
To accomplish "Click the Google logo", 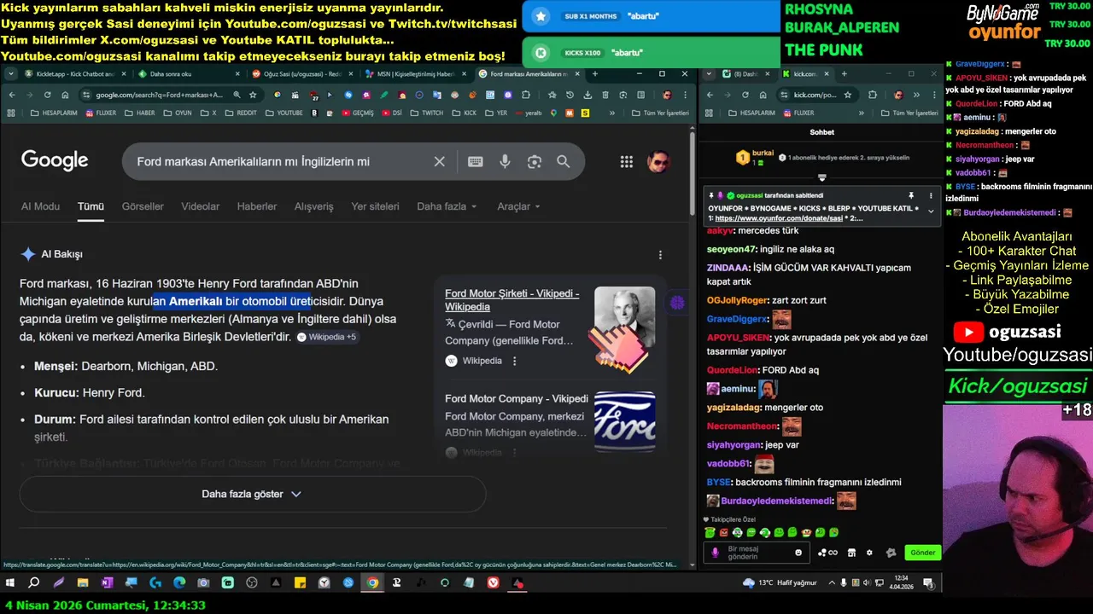I will coord(55,160).
